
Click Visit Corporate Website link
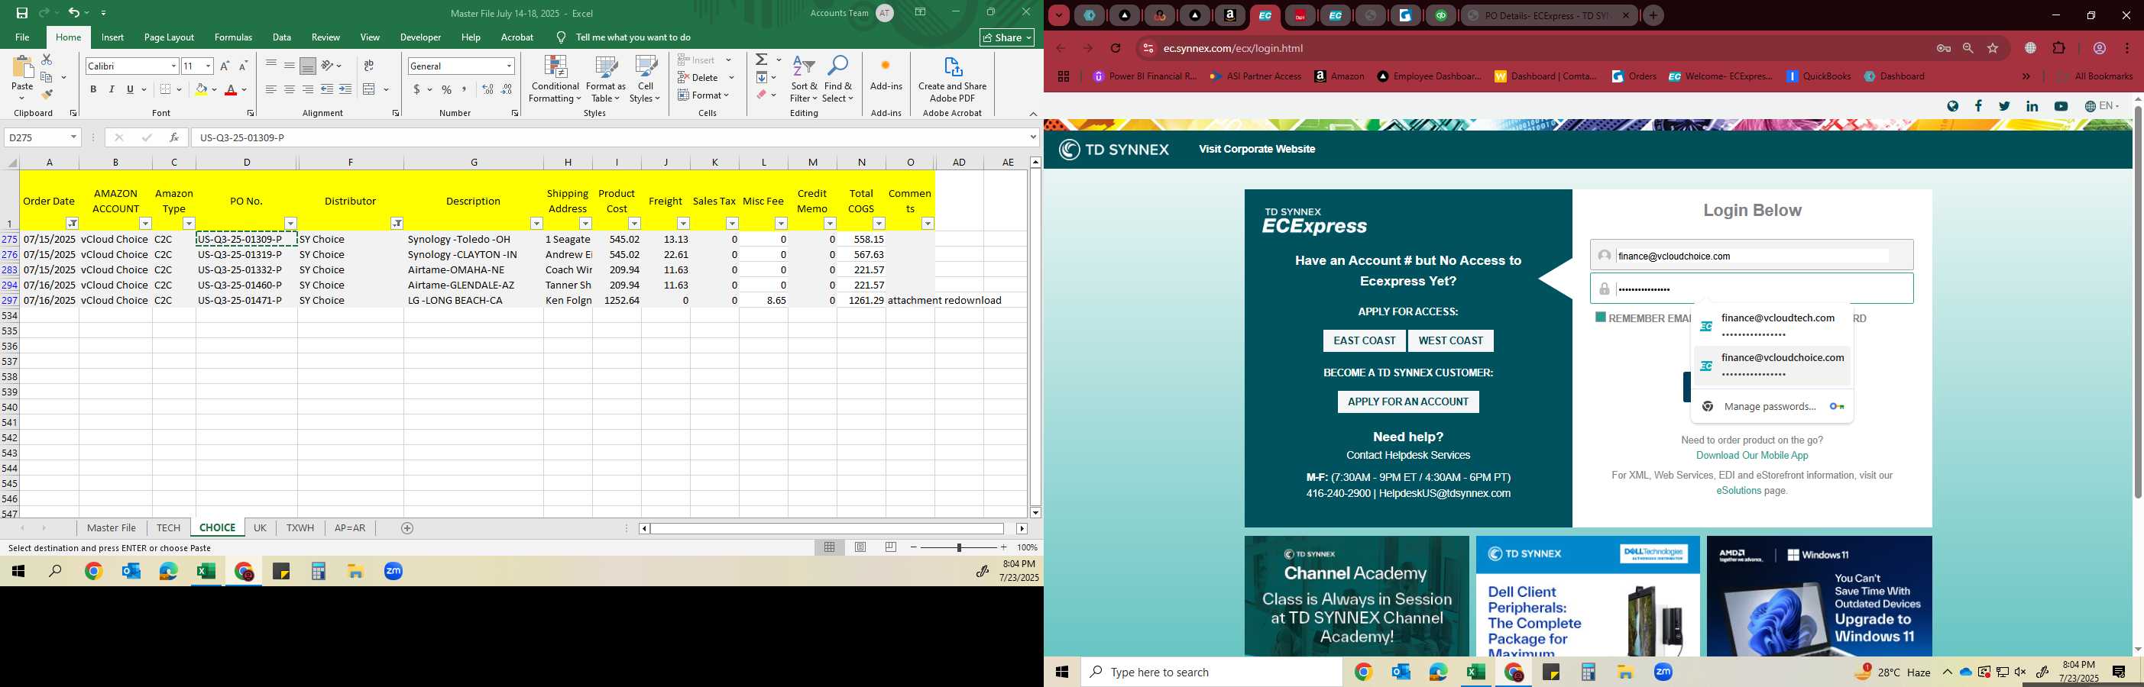click(1257, 150)
